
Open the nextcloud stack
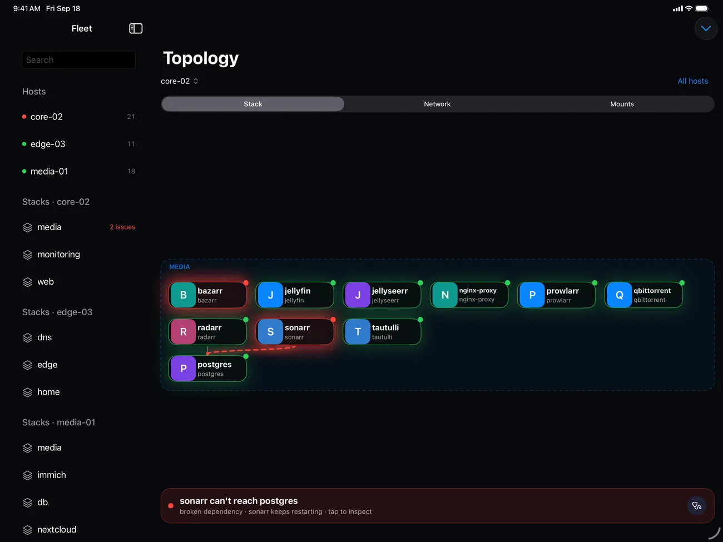(78, 530)
